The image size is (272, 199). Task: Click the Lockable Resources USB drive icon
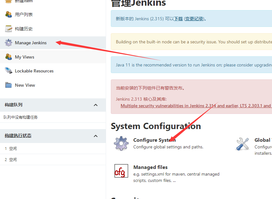[9, 71]
